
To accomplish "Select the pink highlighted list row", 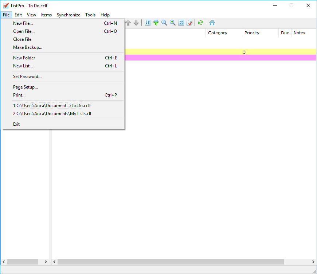I will [x=220, y=58].
